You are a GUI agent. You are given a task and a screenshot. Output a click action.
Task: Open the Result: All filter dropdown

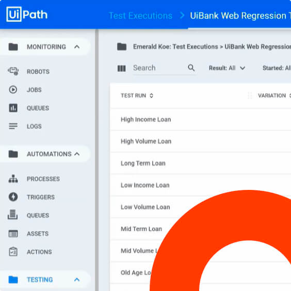[x=227, y=68]
